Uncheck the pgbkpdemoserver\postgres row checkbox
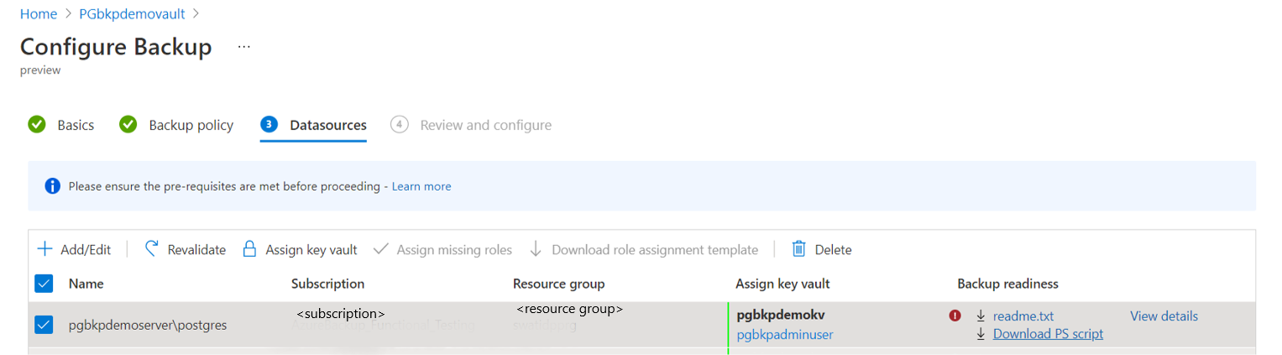This screenshot has width=1282, height=355. 44,325
